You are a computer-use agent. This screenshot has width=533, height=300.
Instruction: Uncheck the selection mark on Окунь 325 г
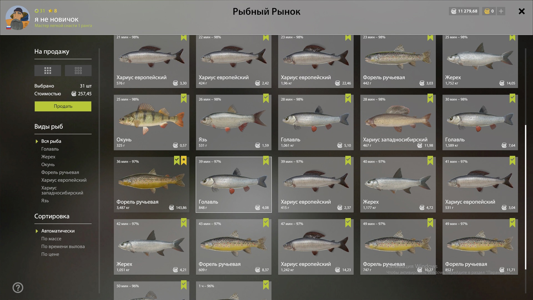(184, 98)
